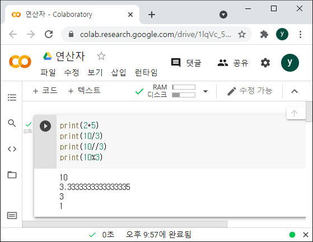Go back in the browser

pyautogui.click(x=13, y=34)
